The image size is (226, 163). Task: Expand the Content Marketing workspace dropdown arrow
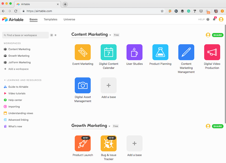tap(110, 35)
